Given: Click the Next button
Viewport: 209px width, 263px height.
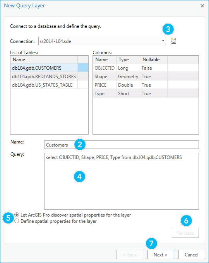Looking at the screenshot, I should click(161, 254).
